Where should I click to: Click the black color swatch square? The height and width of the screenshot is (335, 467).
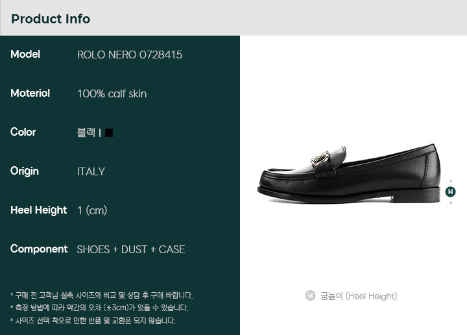pyautogui.click(x=109, y=132)
